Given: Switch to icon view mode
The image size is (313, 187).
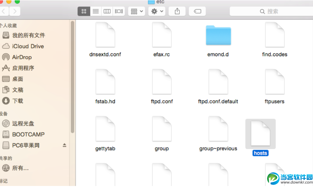Looking at the screenshot, I should coord(84,11).
